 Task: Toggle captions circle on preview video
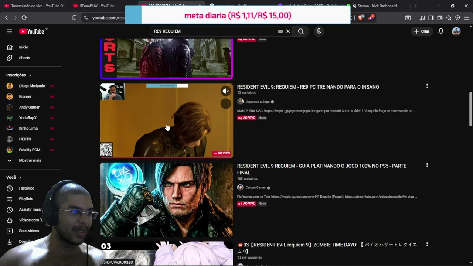point(225,104)
